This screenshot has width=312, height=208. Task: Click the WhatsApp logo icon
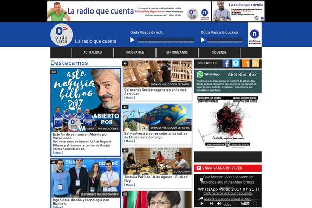click(x=200, y=74)
